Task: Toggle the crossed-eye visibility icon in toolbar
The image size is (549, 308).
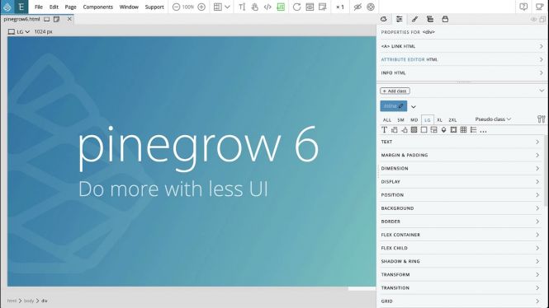Action: [357, 7]
